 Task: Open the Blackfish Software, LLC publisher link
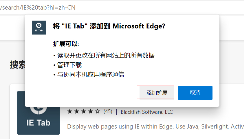[x=146, y=112]
